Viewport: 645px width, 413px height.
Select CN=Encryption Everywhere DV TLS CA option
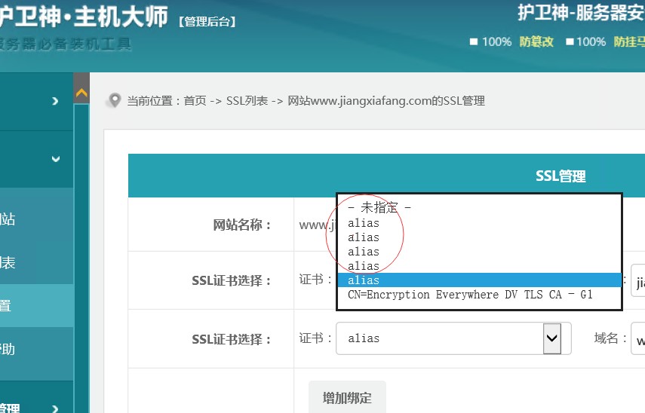pos(470,295)
